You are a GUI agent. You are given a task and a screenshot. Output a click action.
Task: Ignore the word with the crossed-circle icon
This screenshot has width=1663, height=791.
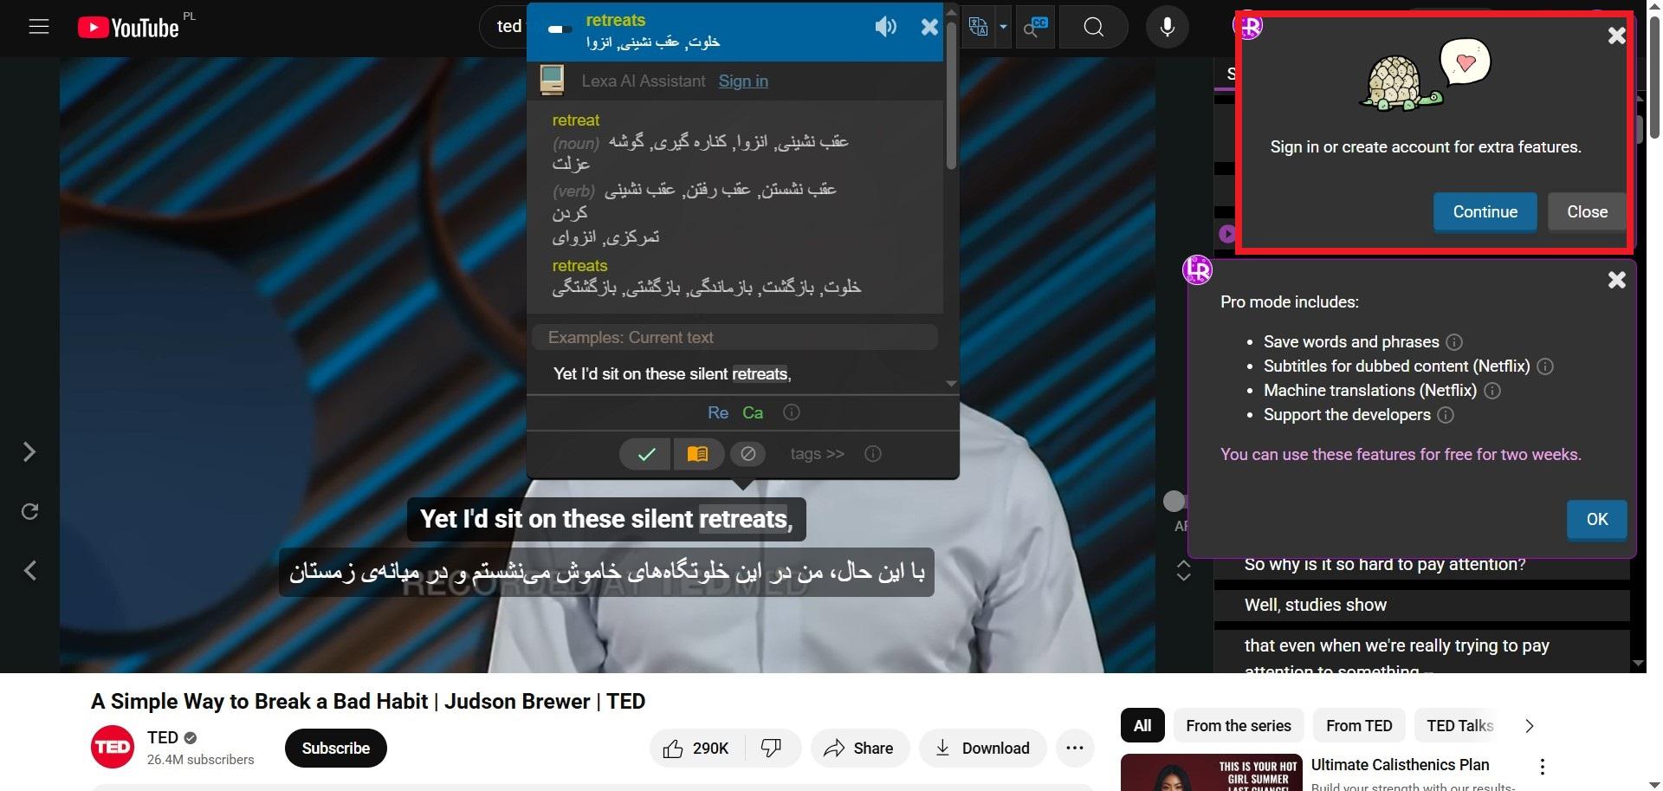pos(748,454)
